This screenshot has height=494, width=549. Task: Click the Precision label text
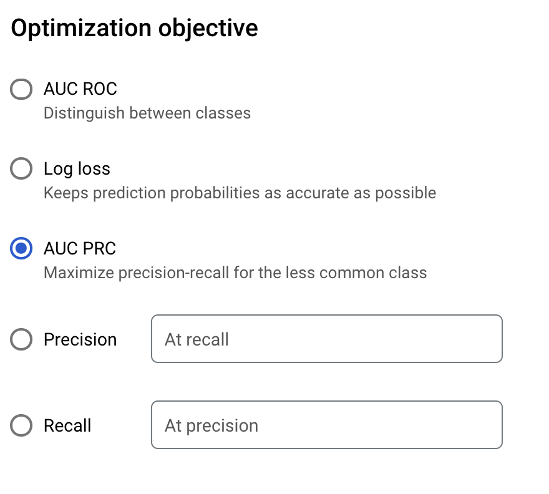tap(80, 339)
